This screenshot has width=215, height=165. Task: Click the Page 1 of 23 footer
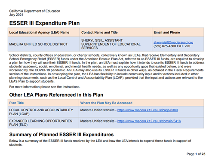pyautogui.click(x=196, y=154)
